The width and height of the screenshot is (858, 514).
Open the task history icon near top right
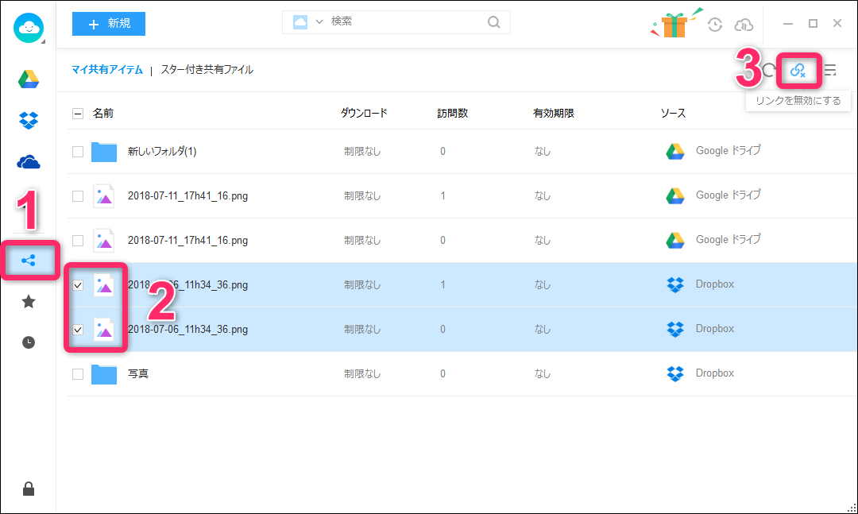(714, 25)
